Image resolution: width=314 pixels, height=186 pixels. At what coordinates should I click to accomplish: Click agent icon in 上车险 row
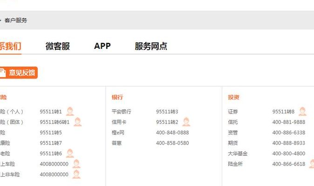(76, 164)
